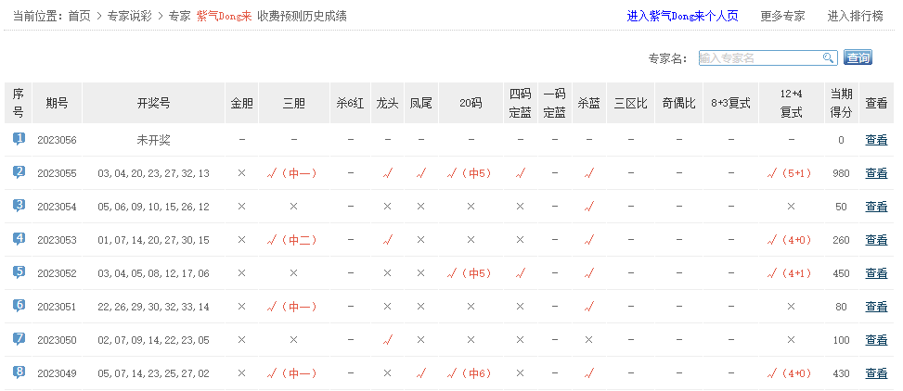Type in the expert name input field
The width and height of the screenshot is (903, 391).
[x=759, y=58]
